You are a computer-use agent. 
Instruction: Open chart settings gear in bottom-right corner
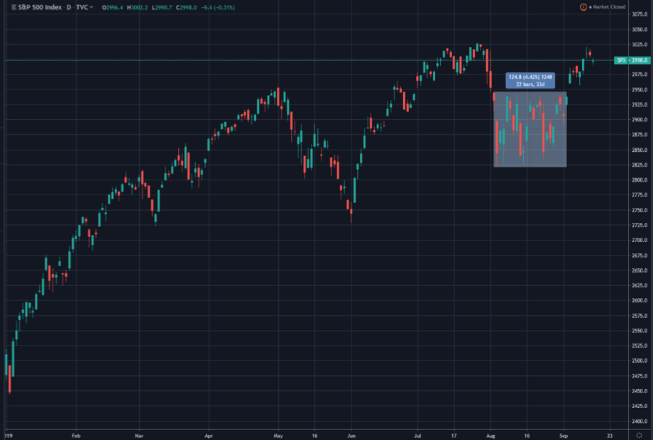(x=640, y=434)
